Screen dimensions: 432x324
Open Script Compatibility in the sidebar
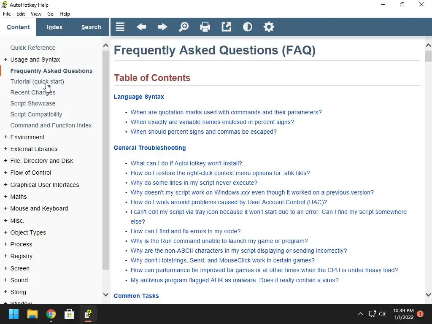(36, 114)
